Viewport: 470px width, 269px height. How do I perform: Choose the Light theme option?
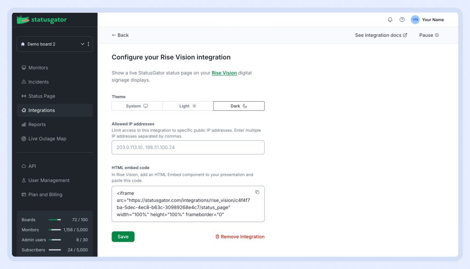(188, 106)
